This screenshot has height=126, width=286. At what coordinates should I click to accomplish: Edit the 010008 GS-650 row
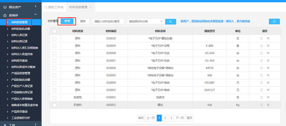(x=261, y=53)
